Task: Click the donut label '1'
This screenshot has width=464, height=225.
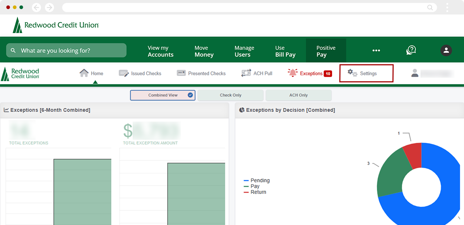Action: (399, 133)
